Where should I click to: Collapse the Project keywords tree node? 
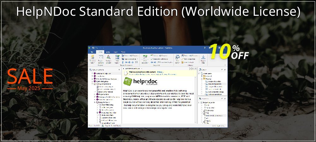[199, 103]
